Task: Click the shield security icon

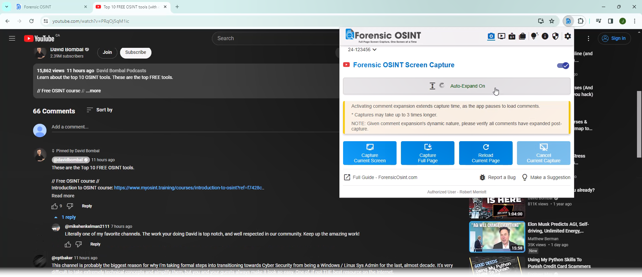Action: [x=555, y=36]
